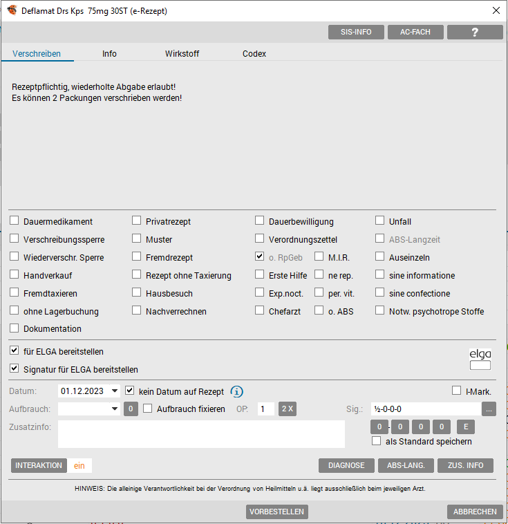Image resolution: width=508 pixels, height=524 pixels.
Task: Enable Unfall checkbox
Action: click(379, 221)
